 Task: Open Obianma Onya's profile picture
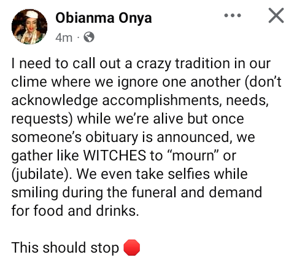(29, 26)
